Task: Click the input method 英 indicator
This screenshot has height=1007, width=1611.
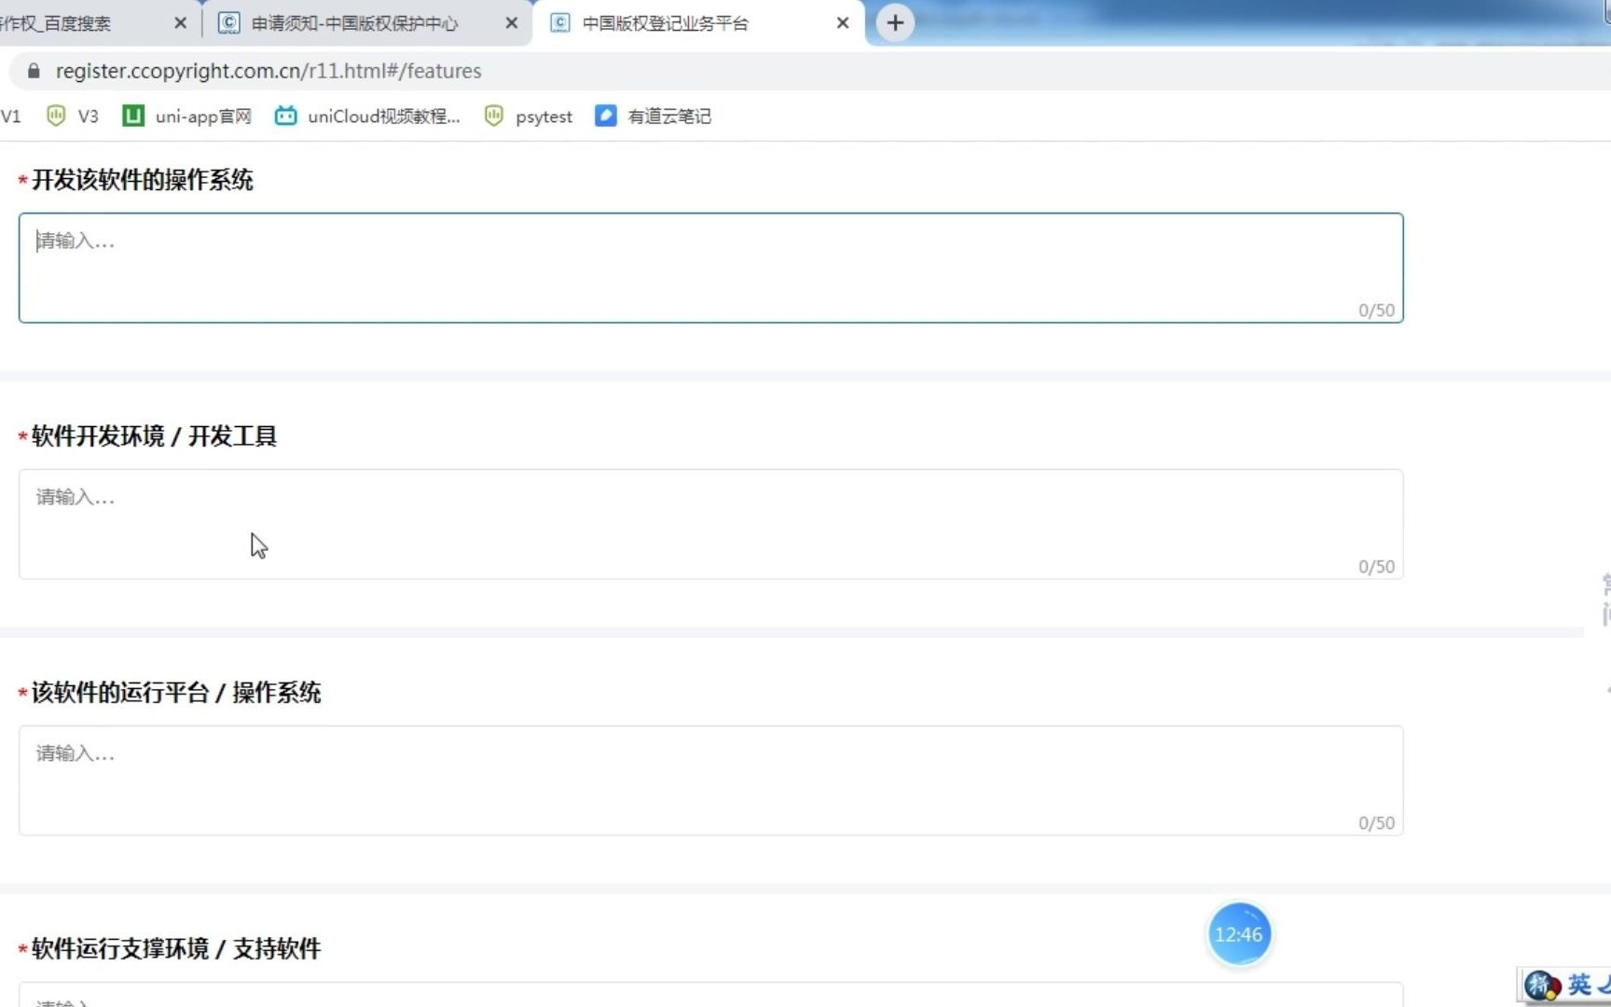Action: coord(1578,985)
